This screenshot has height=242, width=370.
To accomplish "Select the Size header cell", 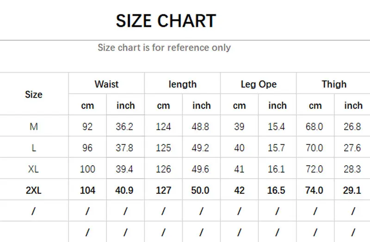I will pyautogui.click(x=33, y=94).
